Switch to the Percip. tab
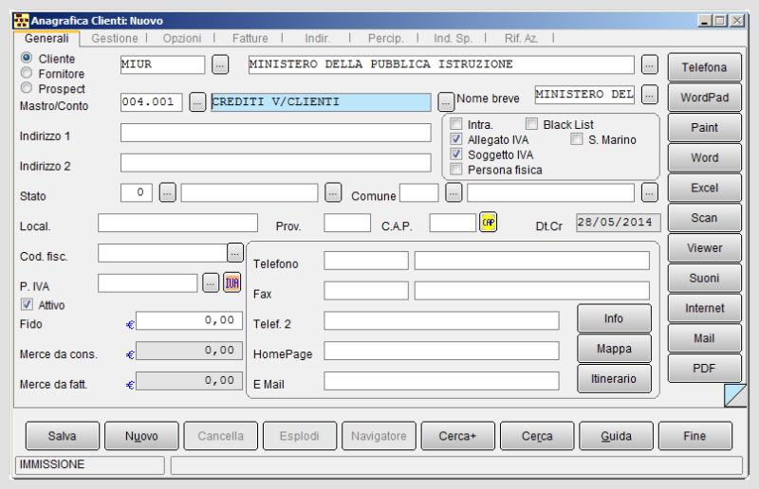The width and height of the screenshot is (759, 489). (x=385, y=38)
